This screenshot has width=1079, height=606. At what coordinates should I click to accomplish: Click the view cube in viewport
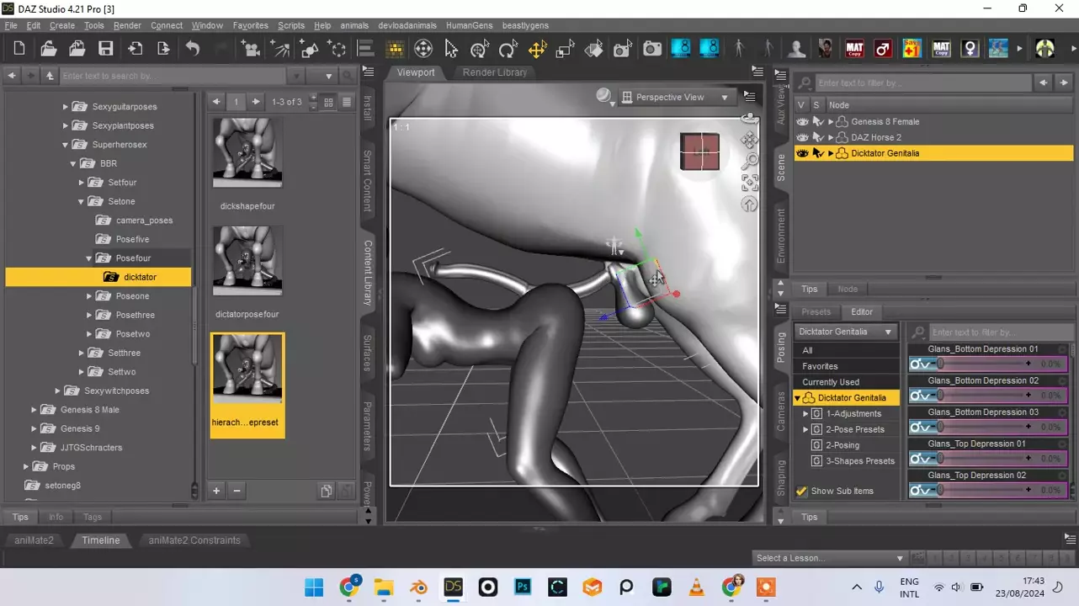point(699,151)
